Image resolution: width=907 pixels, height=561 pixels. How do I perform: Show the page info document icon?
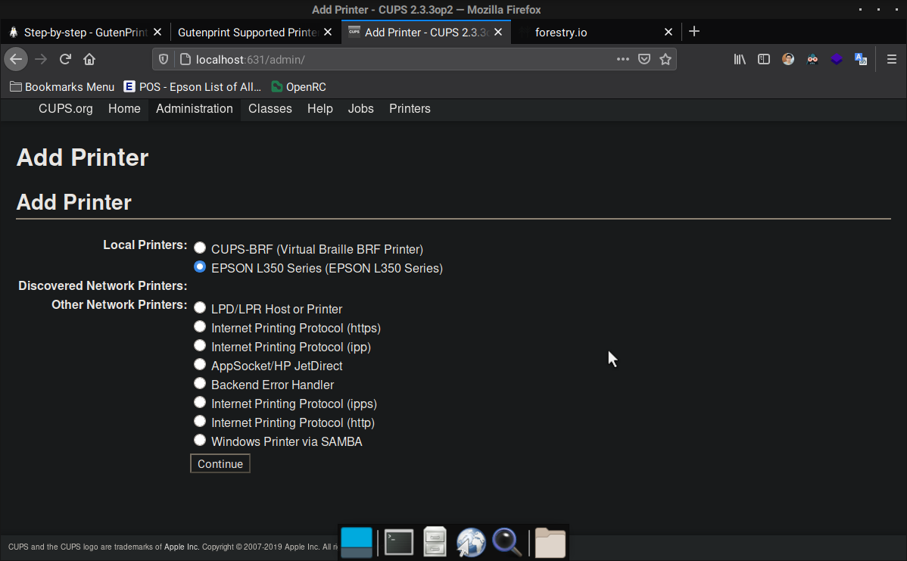pyautogui.click(x=185, y=59)
